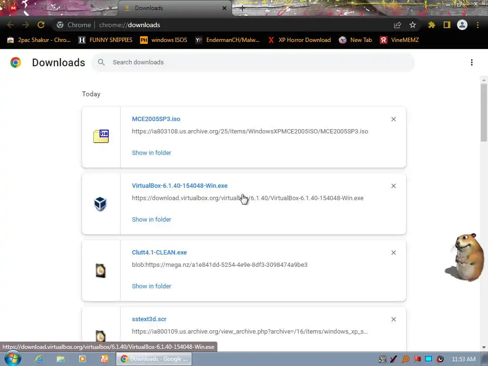Bookmark this page with the star icon
The image size is (488, 366).
[413, 25]
